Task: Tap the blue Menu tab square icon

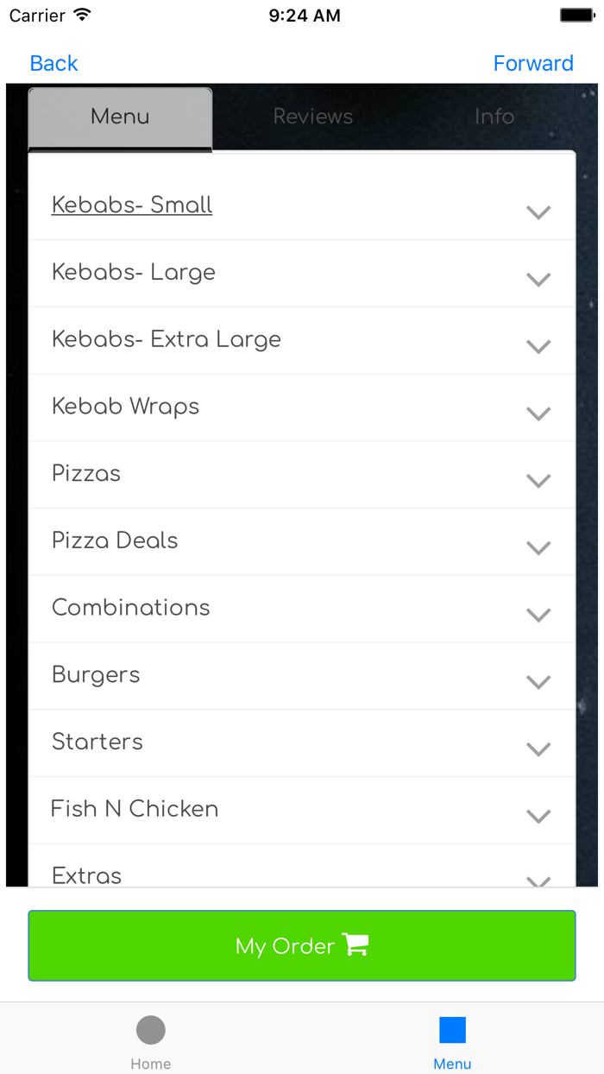Action: coord(452,1030)
